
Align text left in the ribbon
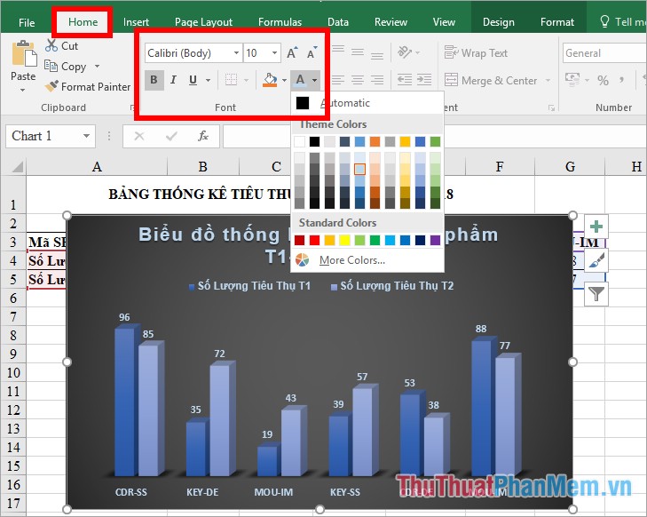(x=338, y=80)
